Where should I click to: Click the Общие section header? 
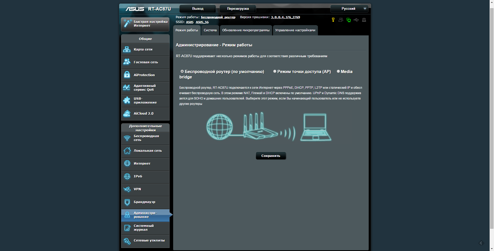(x=145, y=39)
